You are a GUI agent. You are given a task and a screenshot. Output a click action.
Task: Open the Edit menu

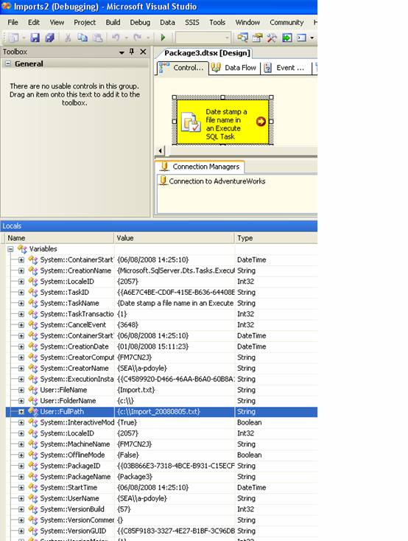pyautogui.click(x=34, y=22)
